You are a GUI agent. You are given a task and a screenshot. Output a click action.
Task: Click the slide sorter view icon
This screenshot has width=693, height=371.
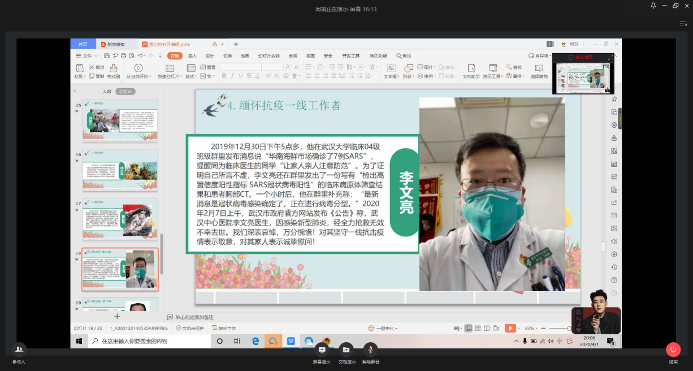[x=478, y=328]
